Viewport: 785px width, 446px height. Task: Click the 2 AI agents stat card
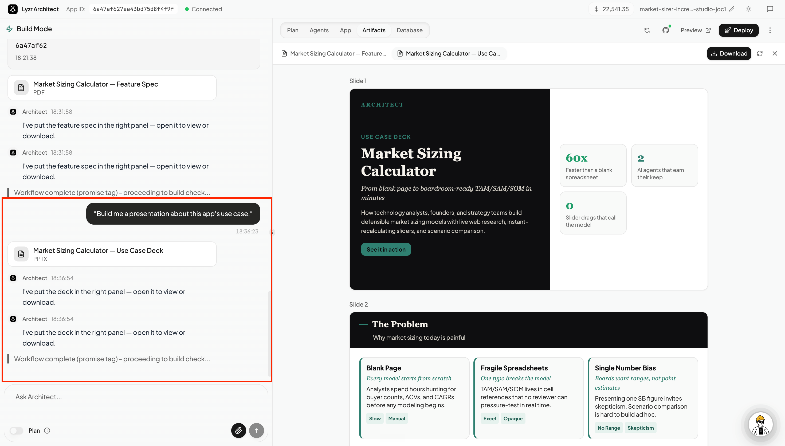[x=664, y=165]
